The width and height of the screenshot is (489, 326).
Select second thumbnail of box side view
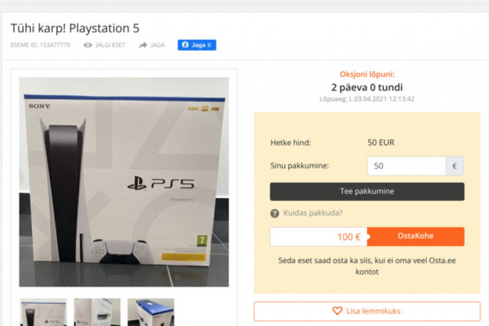[97, 312]
